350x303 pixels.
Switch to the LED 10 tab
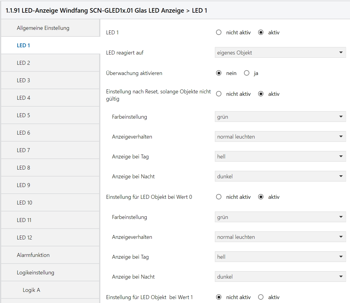coord(50,202)
